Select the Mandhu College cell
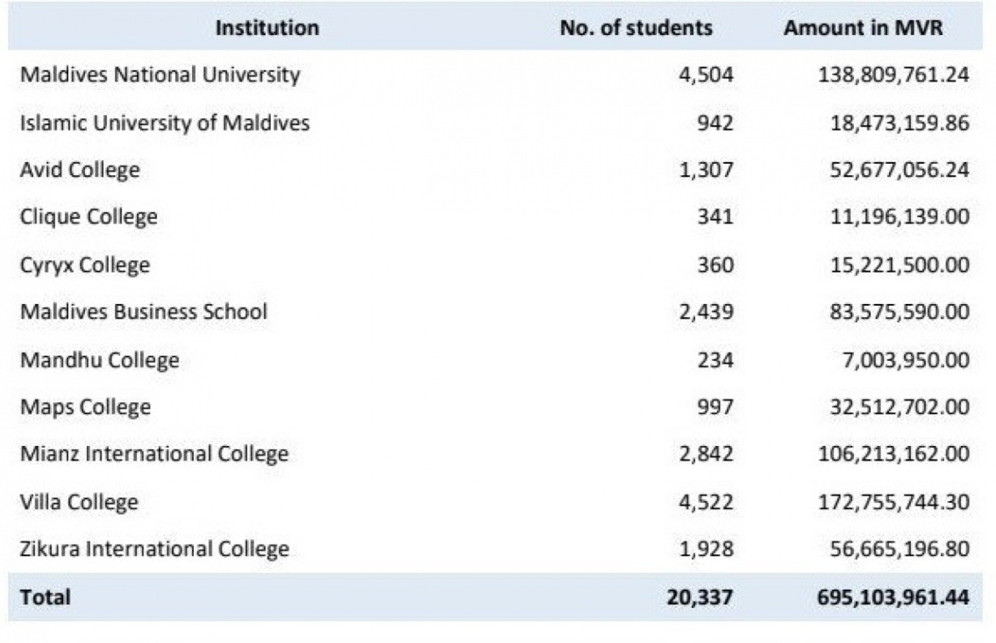Screen dimensions: 996x643 point(100,360)
